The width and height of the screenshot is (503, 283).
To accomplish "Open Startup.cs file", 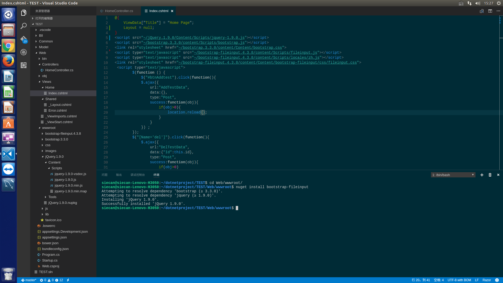I will pos(63,260).
